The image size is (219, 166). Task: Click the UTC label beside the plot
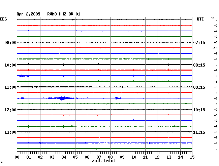pyautogui.click(x=200, y=19)
